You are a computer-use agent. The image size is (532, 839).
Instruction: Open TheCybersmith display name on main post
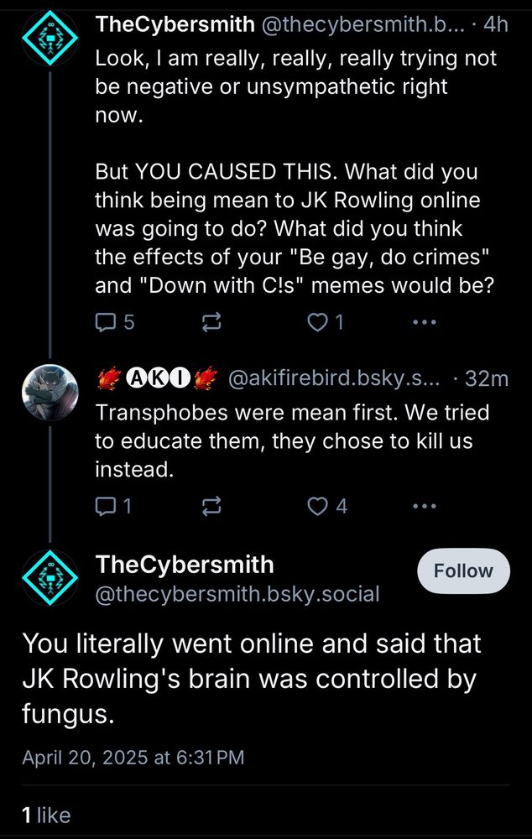185,565
